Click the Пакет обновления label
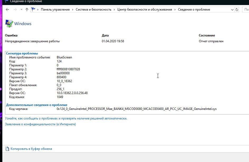249x162 pixels. 23,85
